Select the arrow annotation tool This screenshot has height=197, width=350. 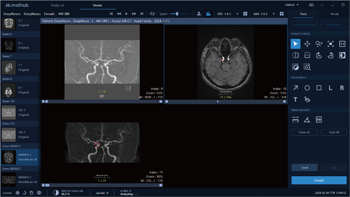(295, 88)
